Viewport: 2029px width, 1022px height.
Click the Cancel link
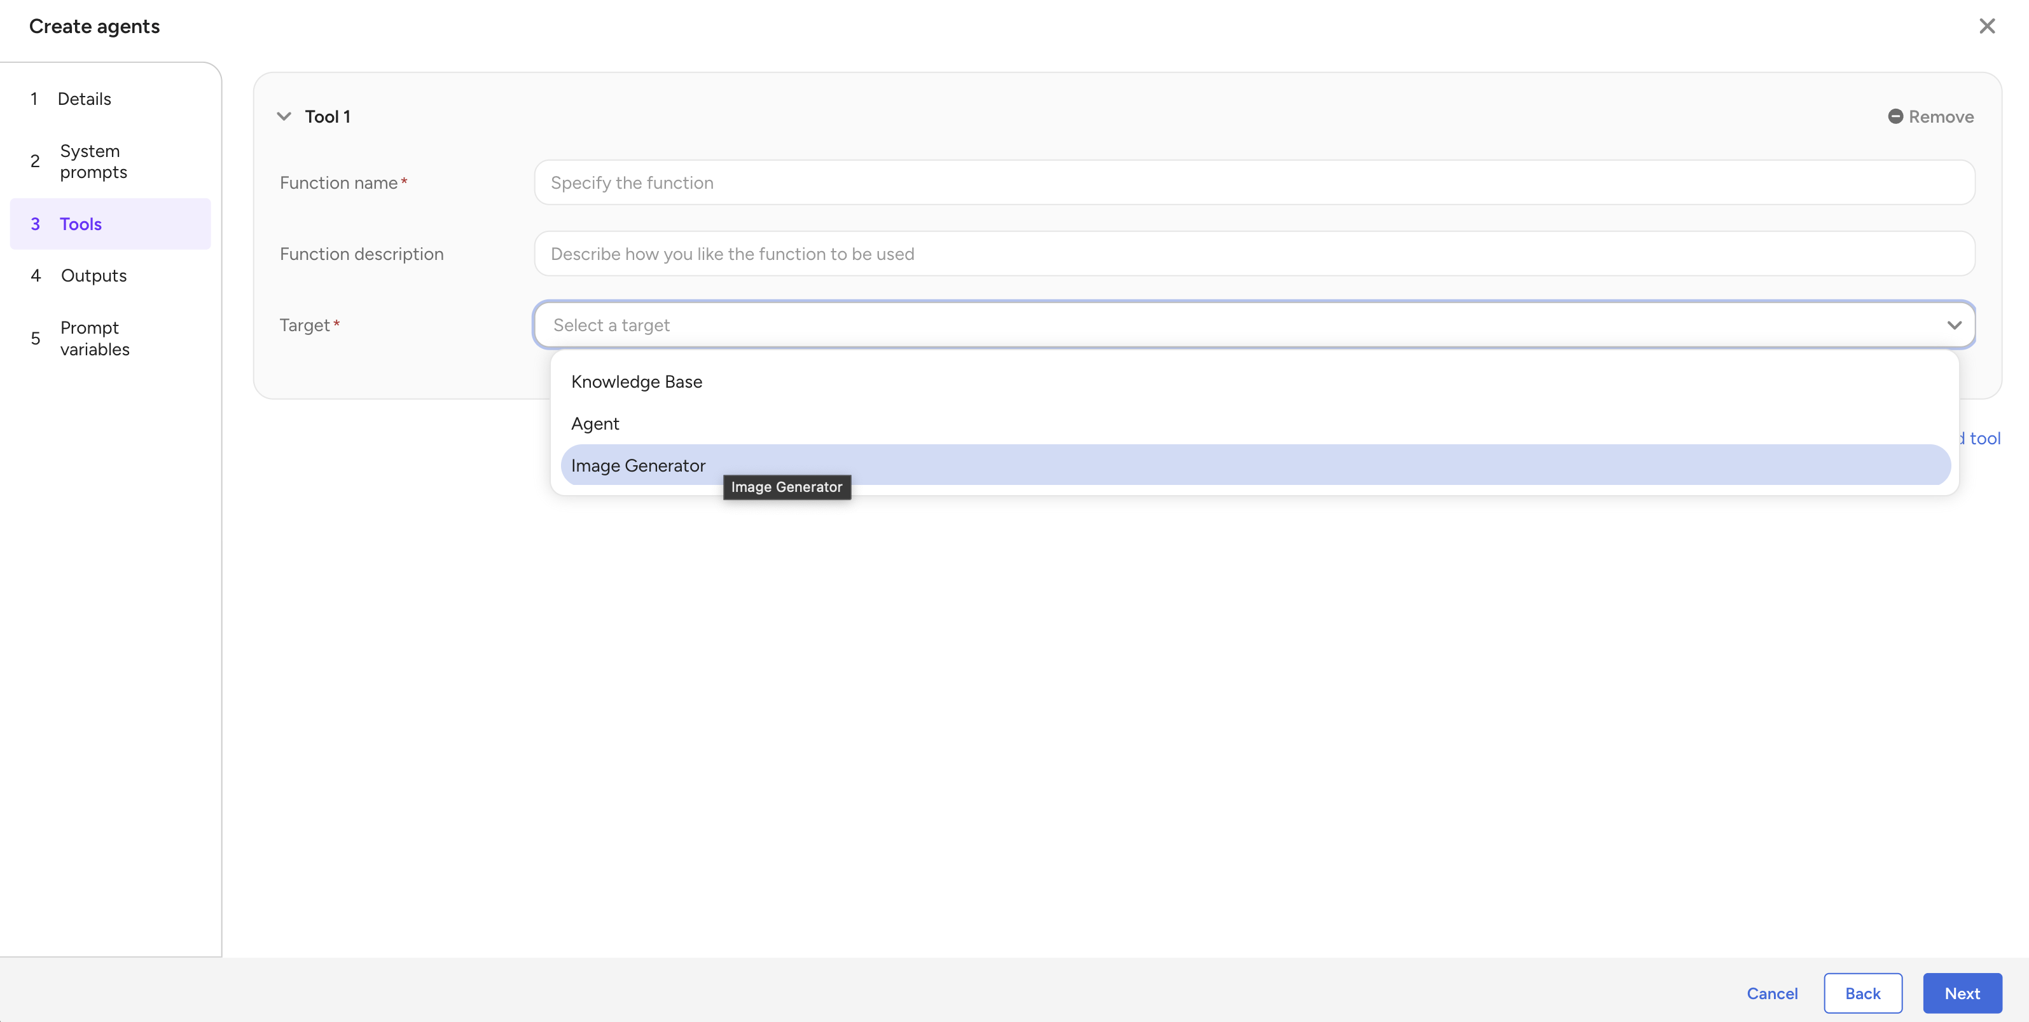coord(1771,993)
